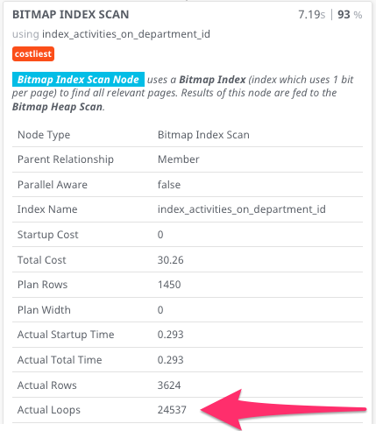Click the orange costliest badge
The width and height of the screenshot is (376, 431).
pyautogui.click(x=33, y=54)
